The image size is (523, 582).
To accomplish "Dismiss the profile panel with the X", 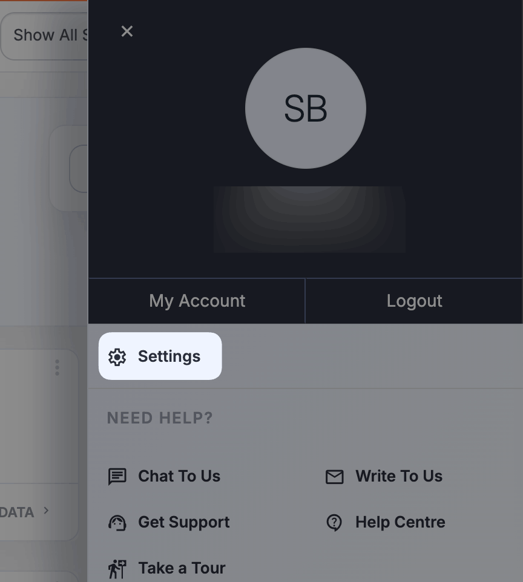I will [x=127, y=31].
